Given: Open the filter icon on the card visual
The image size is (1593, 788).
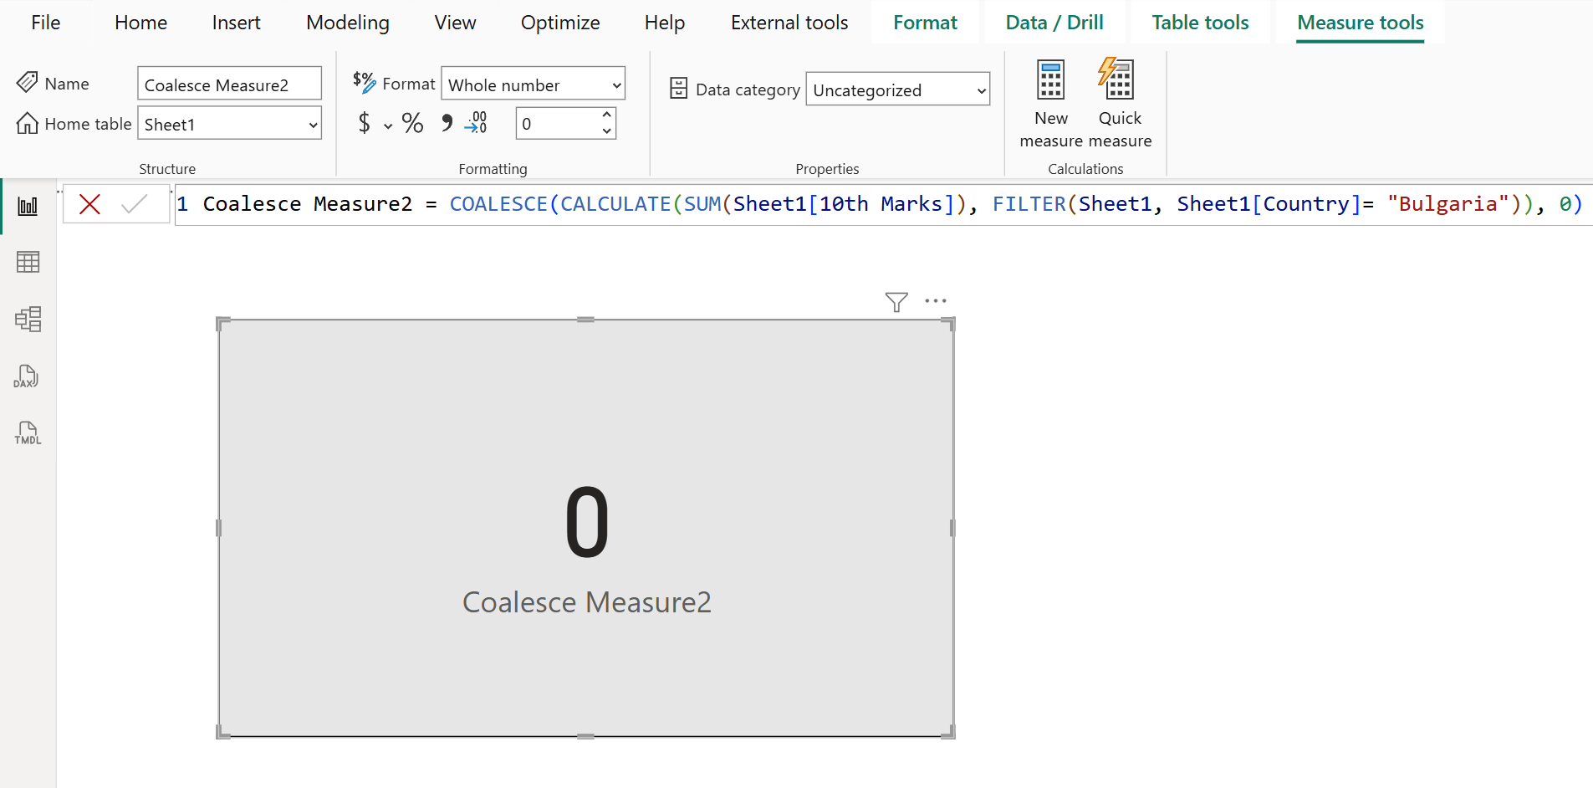Looking at the screenshot, I should tap(896, 302).
